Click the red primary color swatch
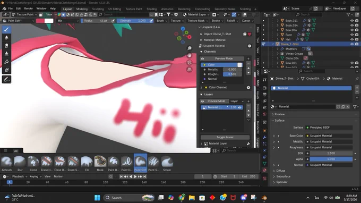Viewport: 361px width, 203px height. click(x=40, y=21)
